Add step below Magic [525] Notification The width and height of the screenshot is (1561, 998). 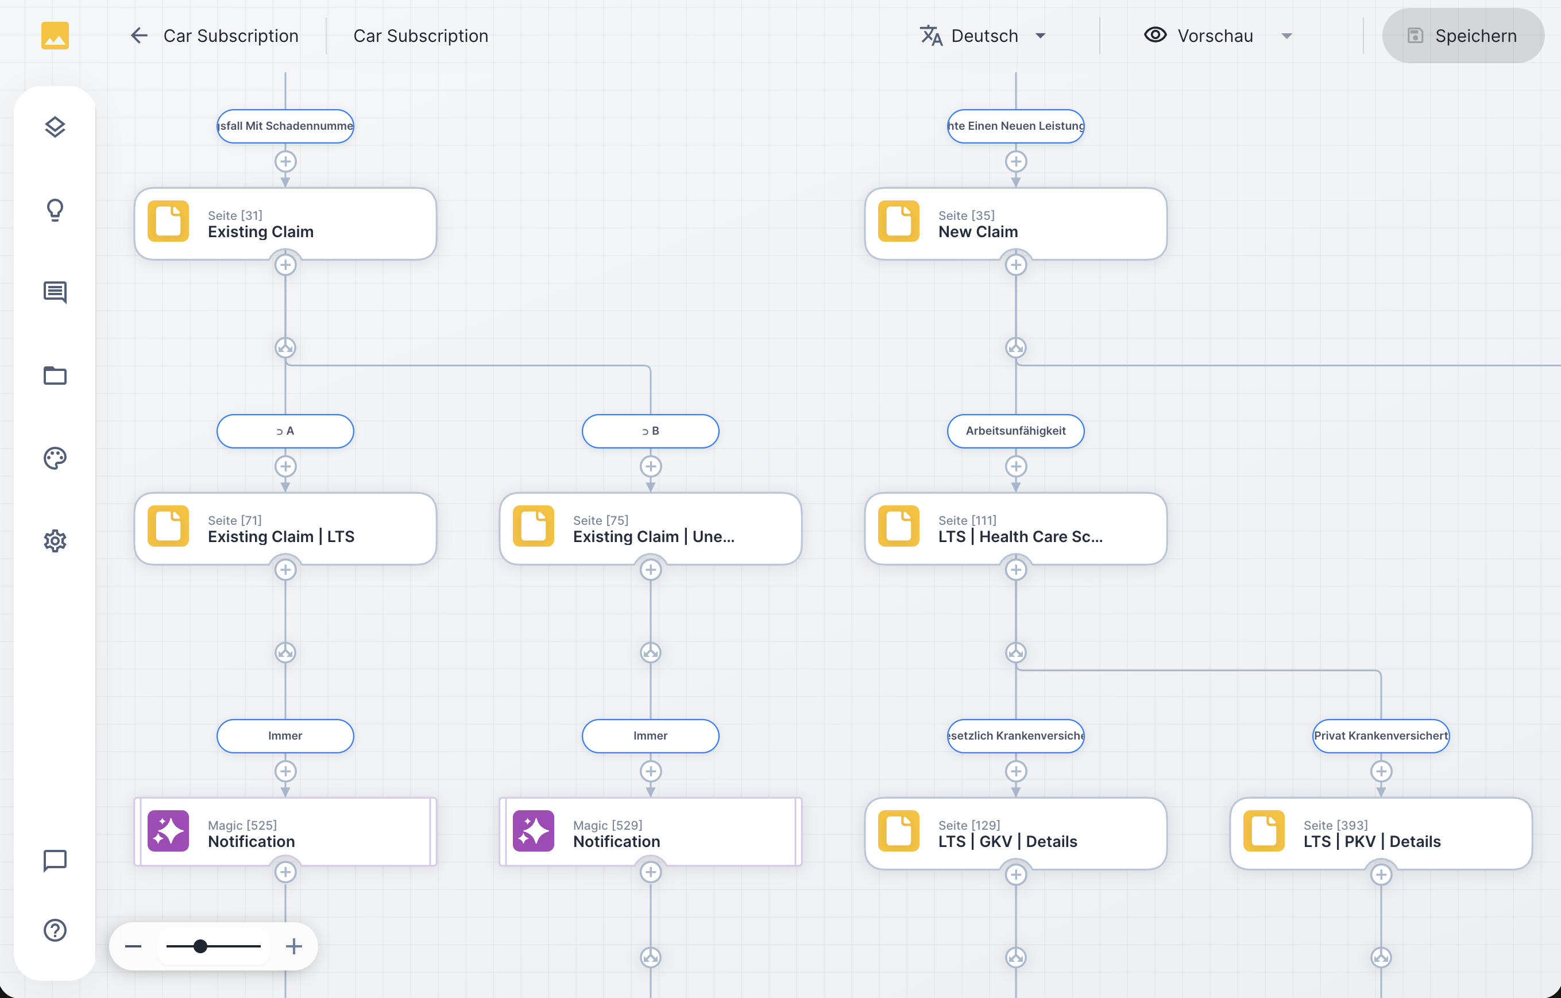tap(285, 872)
